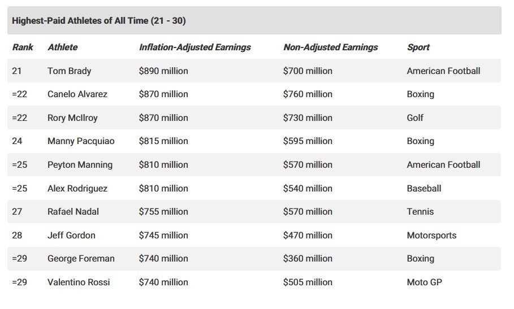Select George Foreman's name
This screenshot has width=514, height=309.
point(81,259)
